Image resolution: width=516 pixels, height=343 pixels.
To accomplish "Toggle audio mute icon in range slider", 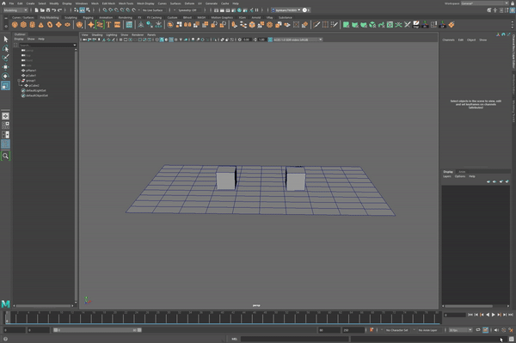I will click(x=496, y=330).
